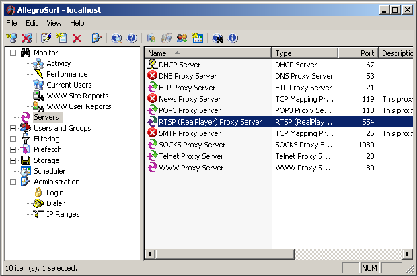This screenshot has height=276, width=417.
Task: Click the Activity icon in the tree
Action: coord(38,63)
